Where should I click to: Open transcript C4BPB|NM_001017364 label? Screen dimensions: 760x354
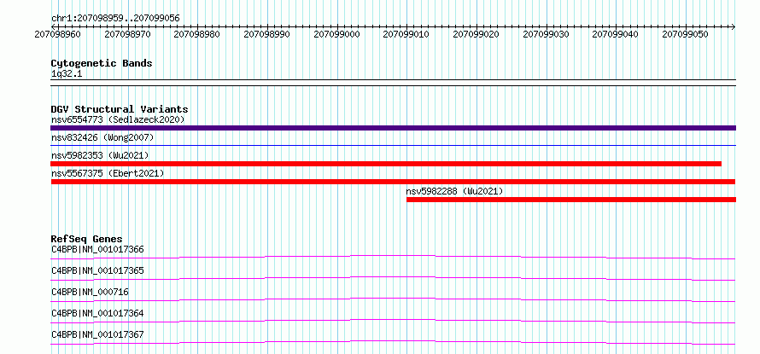coord(97,313)
